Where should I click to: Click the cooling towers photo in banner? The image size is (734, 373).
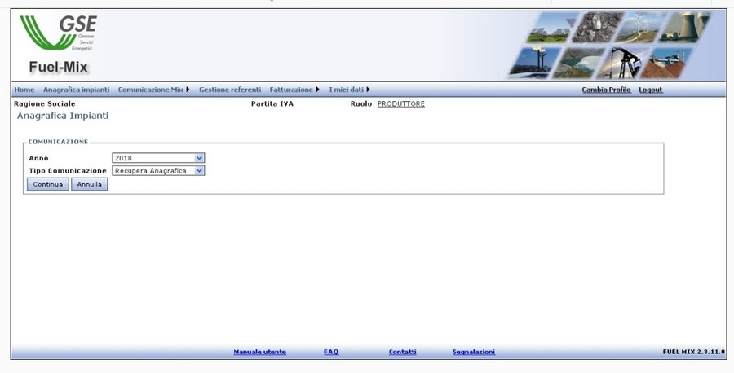pyautogui.click(x=686, y=27)
